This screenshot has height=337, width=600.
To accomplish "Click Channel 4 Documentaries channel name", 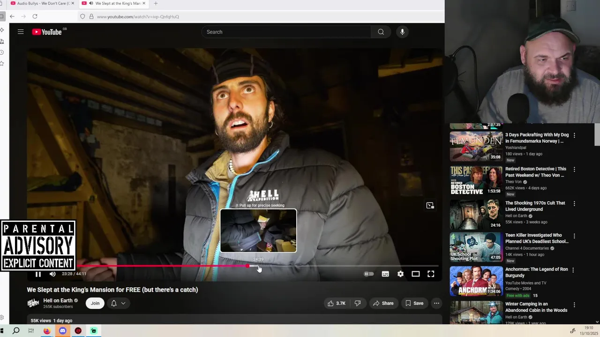I will (x=527, y=248).
